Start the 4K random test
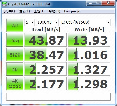This screenshot has height=106, width=117. pyautogui.click(x=15, y=69)
